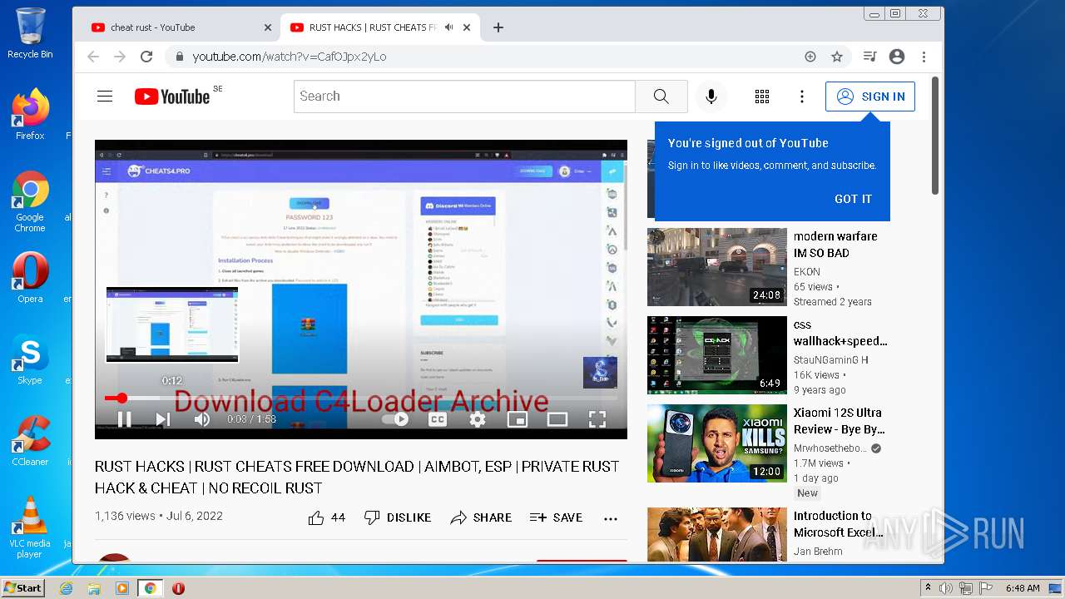The image size is (1065, 599).
Task: Open the 'modern warfare IM SO BAD' thumbnail
Action: click(717, 267)
